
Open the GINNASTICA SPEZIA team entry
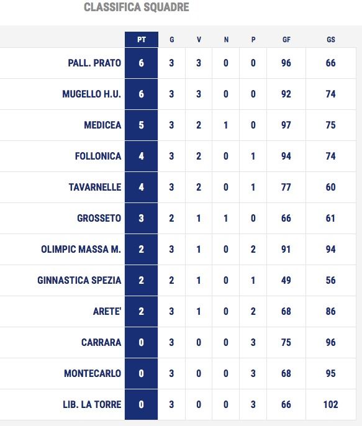(79, 280)
